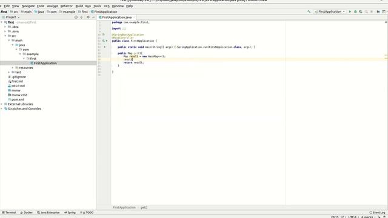388x218 pixels.
Task: Run FirstApplication with green play icon
Action: (350, 12)
